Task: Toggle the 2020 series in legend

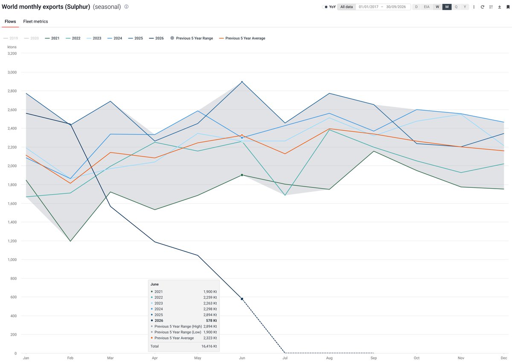Action: click(32, 38)
